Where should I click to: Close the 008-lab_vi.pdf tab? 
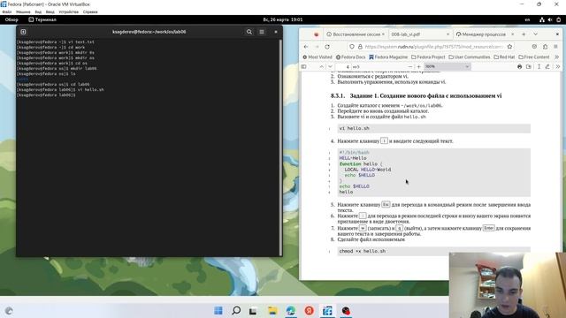[448, 34]
